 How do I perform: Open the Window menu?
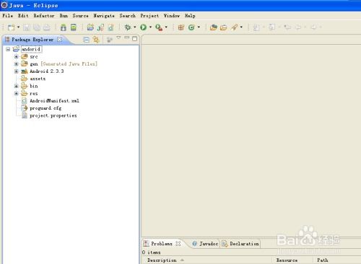[x=172, y=16]
